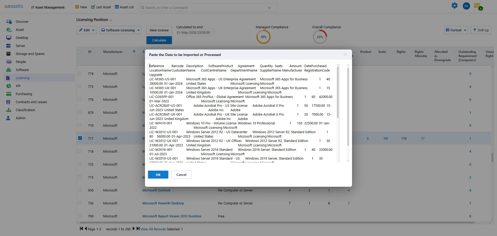Open the Licensing sidebar icon
This screenshot has height=236, width=497.
click(8, 78)
